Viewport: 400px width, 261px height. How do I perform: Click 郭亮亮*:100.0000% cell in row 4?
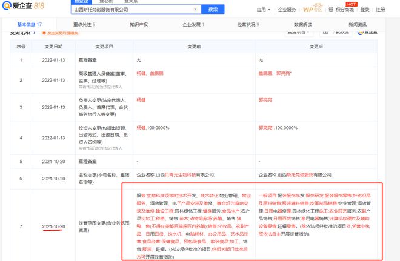(278, 128)
